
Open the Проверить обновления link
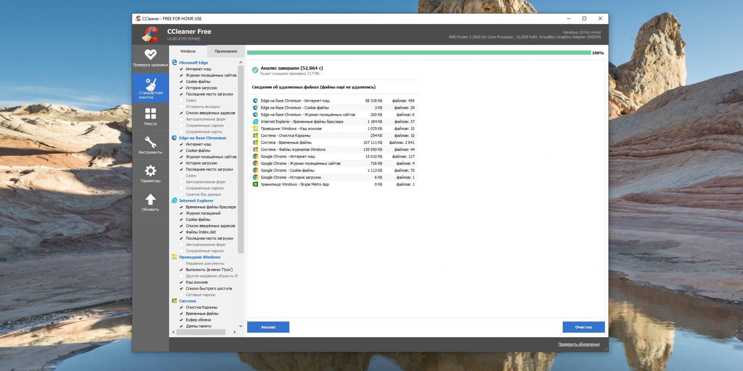click(579, 344)
